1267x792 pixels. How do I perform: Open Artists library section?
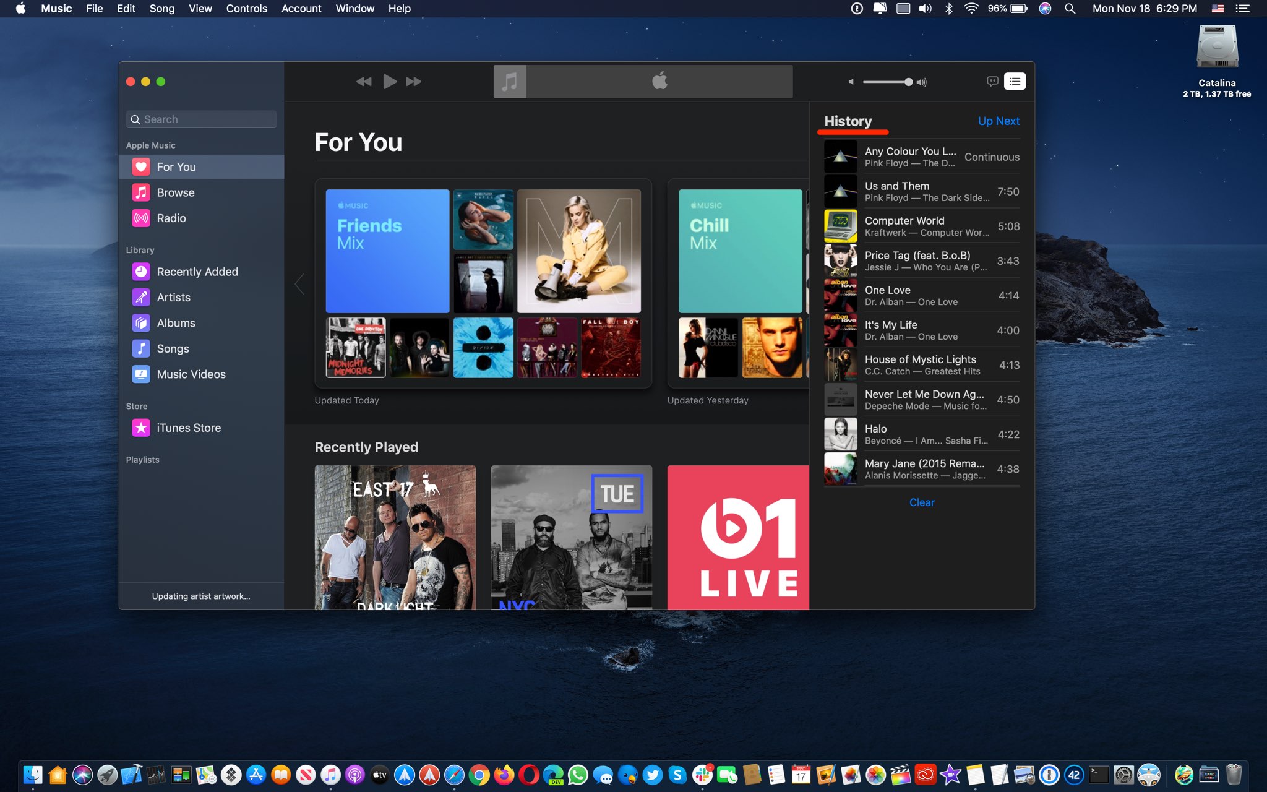(202, 297)
